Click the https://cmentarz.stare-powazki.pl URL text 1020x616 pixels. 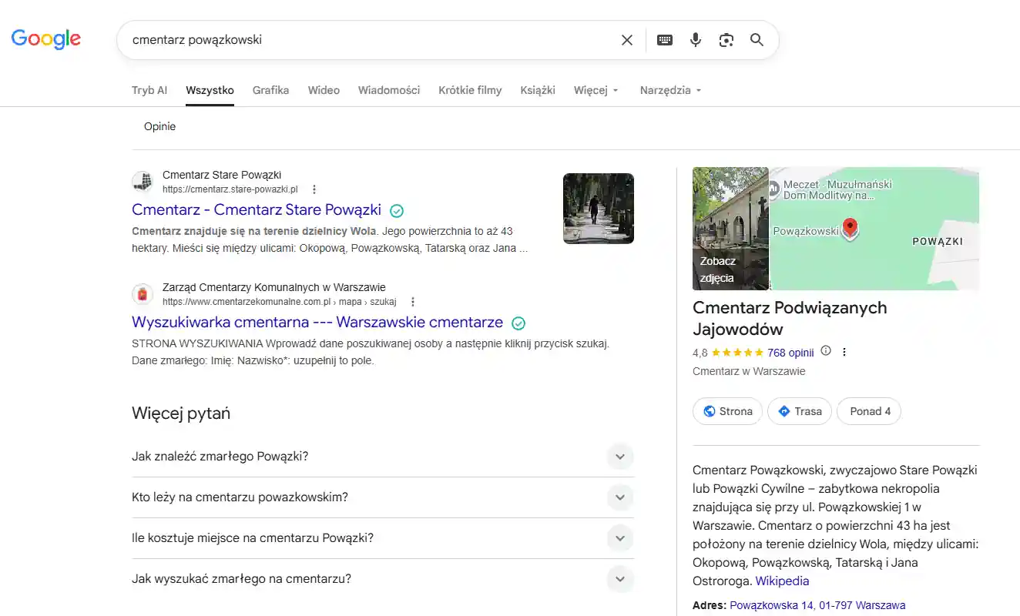tap(230, 189)
